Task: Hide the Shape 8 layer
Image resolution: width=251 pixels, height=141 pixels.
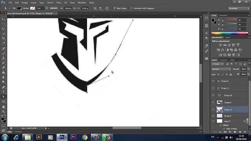Action: click(213, 81)
